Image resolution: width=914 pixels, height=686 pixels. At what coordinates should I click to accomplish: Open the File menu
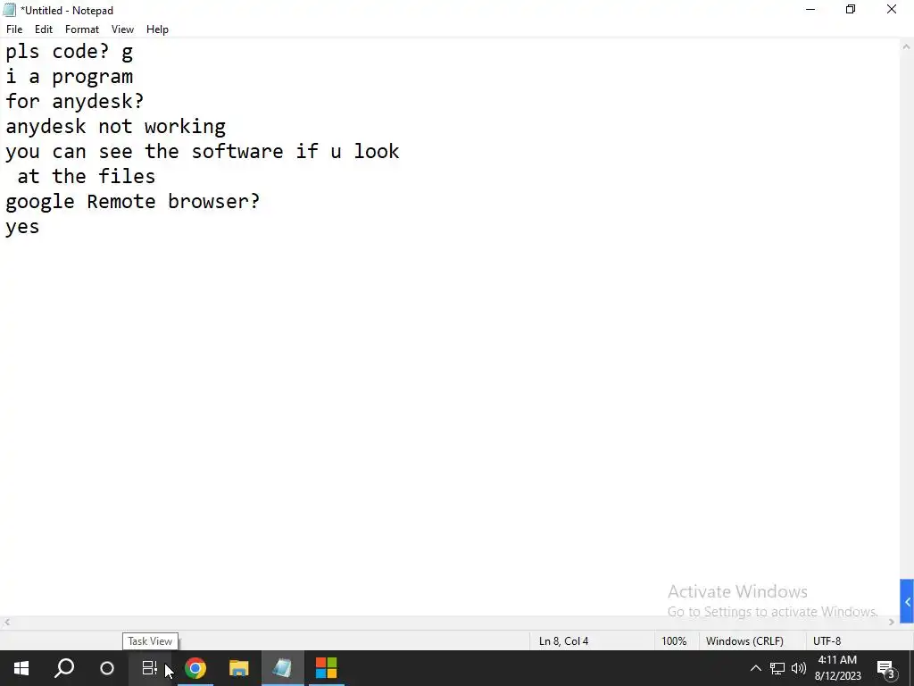click(14, 29)
